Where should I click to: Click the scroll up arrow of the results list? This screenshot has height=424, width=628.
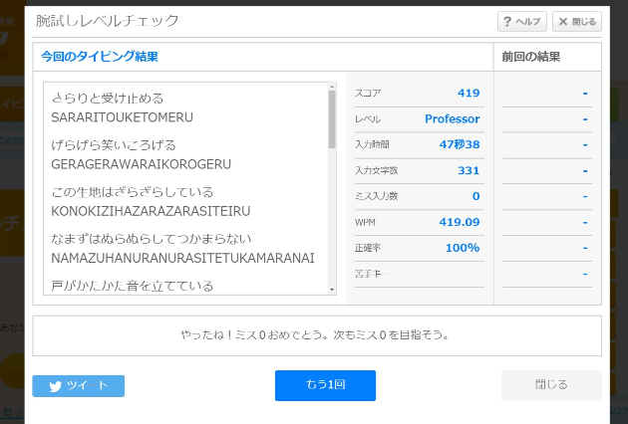[332, 90]
